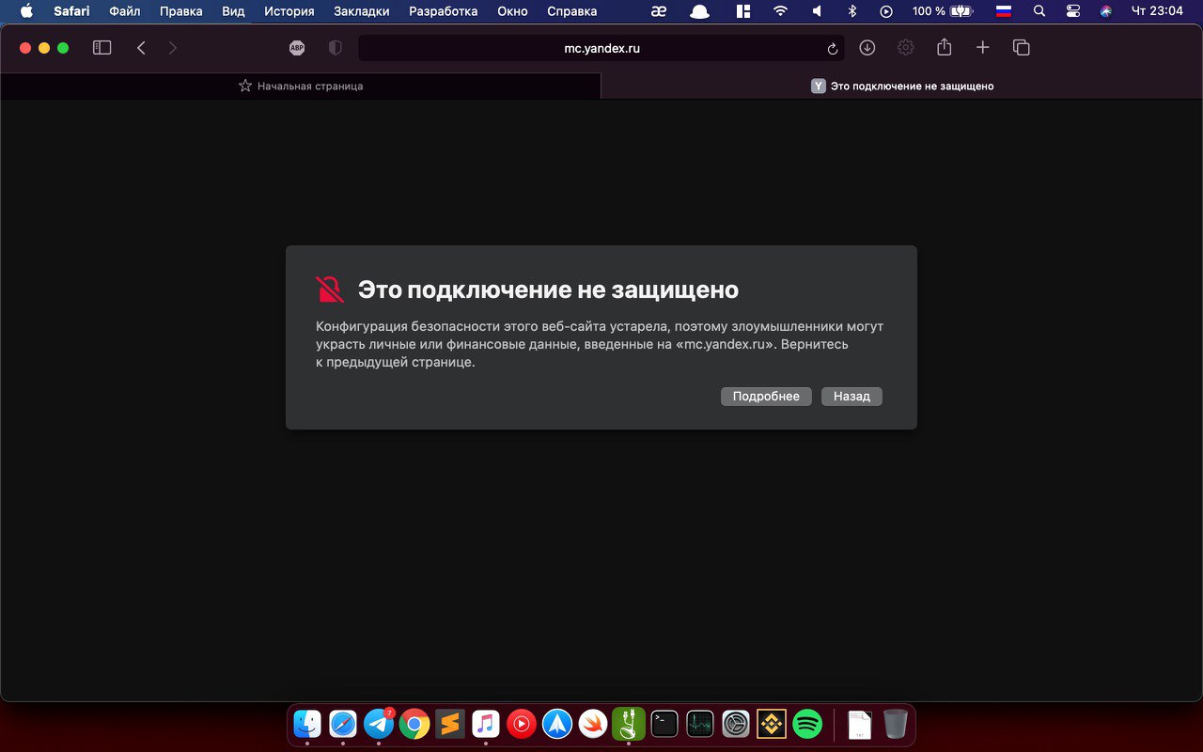Activate Siri from the menu bar
This screenshot has width=1203, height=752.
pyautogui.click(x=1106, y=11)
